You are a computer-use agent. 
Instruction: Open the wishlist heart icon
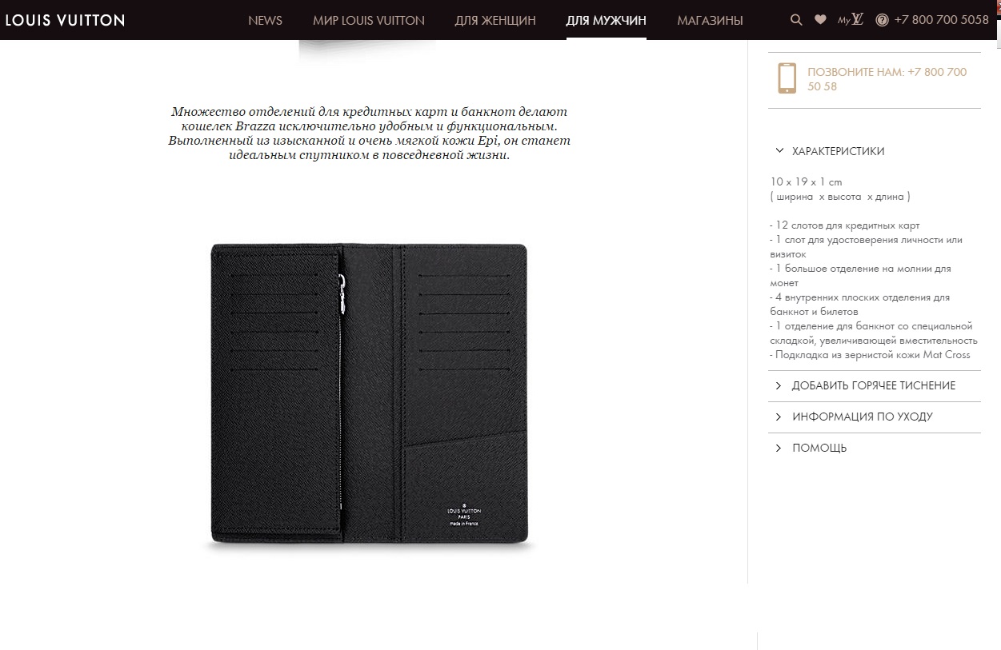tap(820, 20)
